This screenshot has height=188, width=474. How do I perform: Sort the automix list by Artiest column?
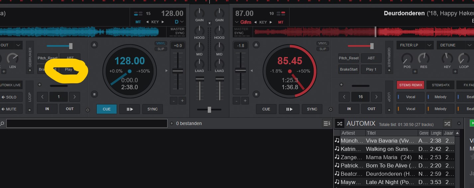click(352, 133)
